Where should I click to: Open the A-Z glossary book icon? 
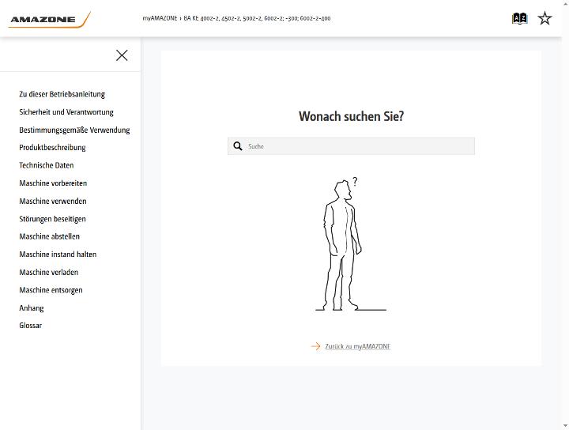pyautogui.click(x=519, y=18)
